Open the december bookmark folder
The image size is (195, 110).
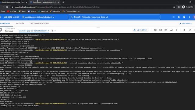(x=55, y=11)
